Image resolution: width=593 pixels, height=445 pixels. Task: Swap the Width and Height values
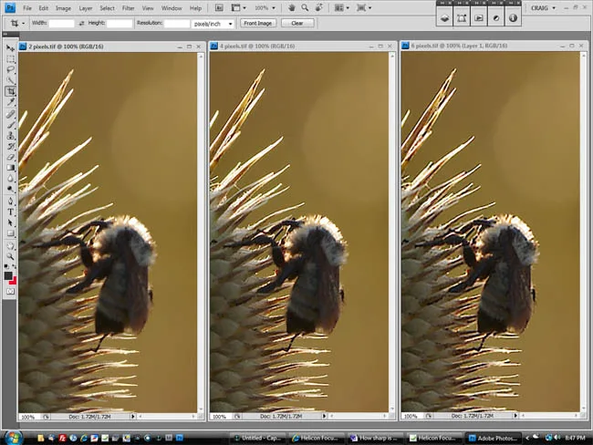click(83, 23)
